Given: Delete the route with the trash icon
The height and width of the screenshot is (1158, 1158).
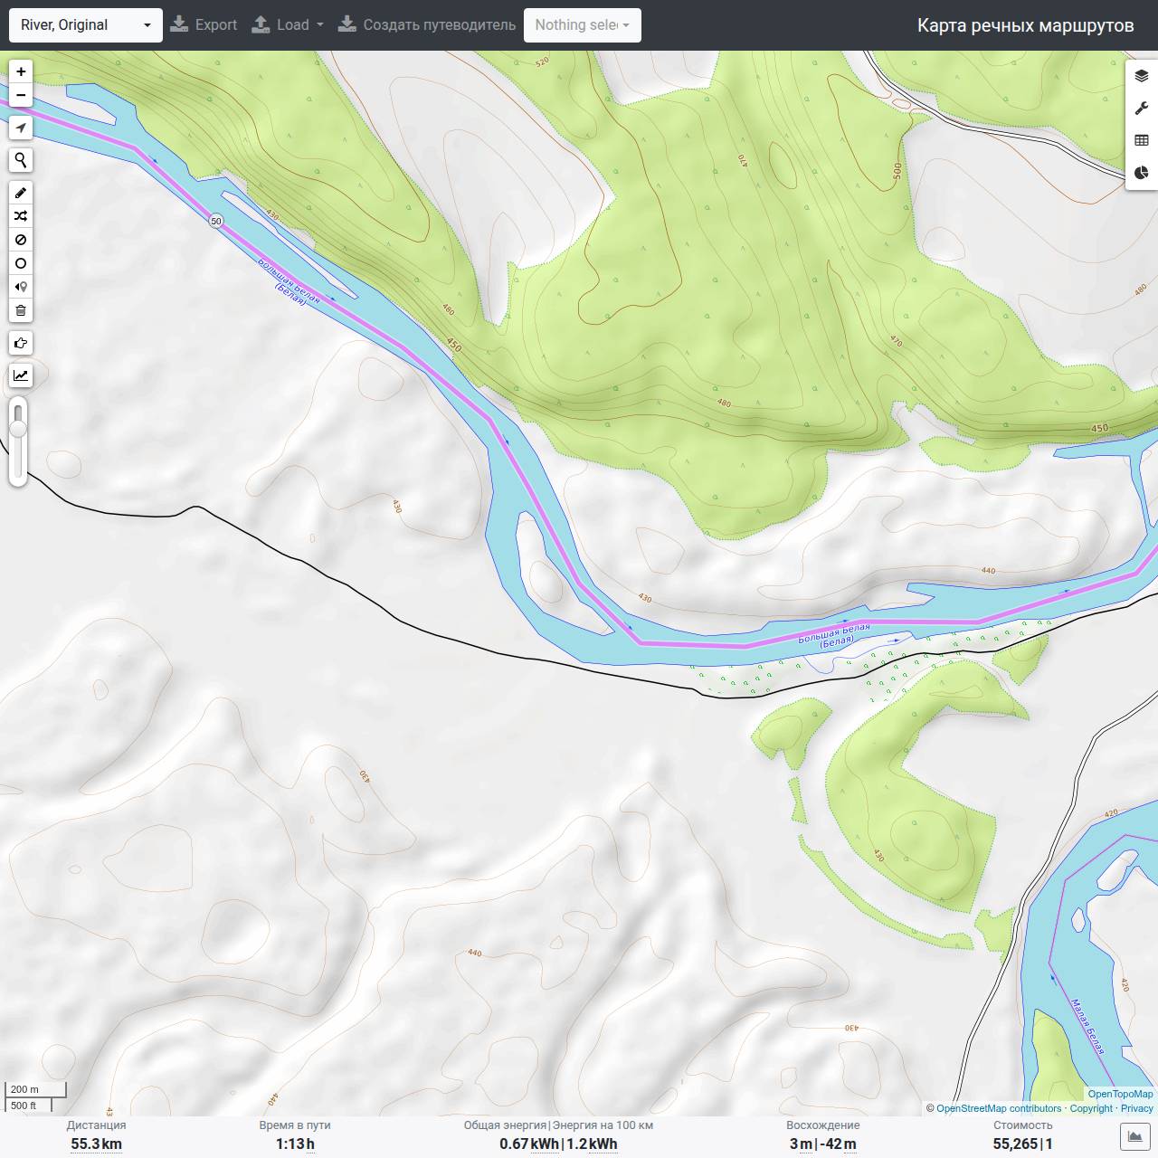Looking at the screenshot, I should 21,310.
